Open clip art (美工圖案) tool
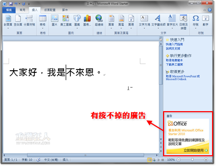The image size is (216, 166). 66,20
